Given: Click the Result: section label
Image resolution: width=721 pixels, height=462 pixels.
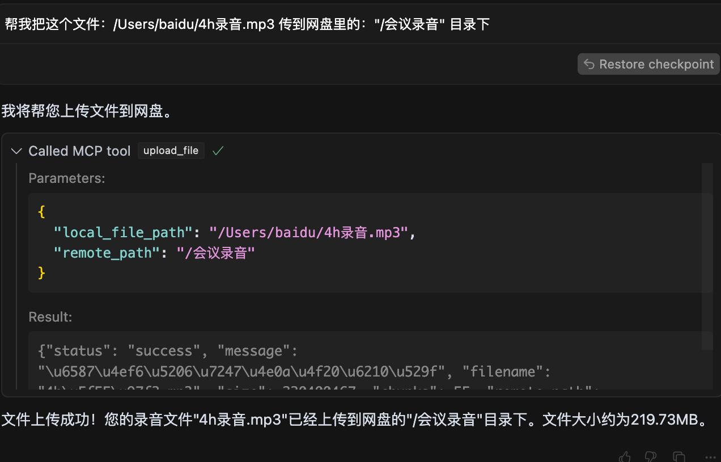Looking at the screenshot, I should (x=50, y=317).
